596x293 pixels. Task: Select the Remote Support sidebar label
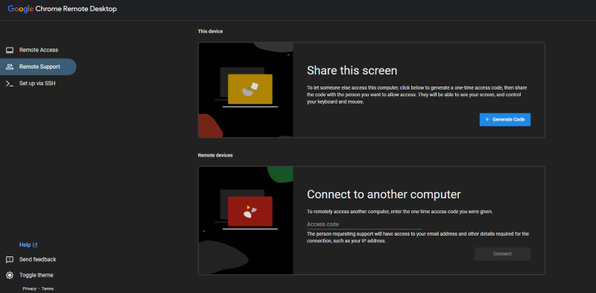click(39, 67)
